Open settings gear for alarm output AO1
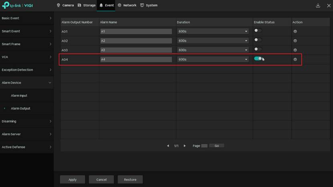The image size is (333, 187). pos(295,31)
